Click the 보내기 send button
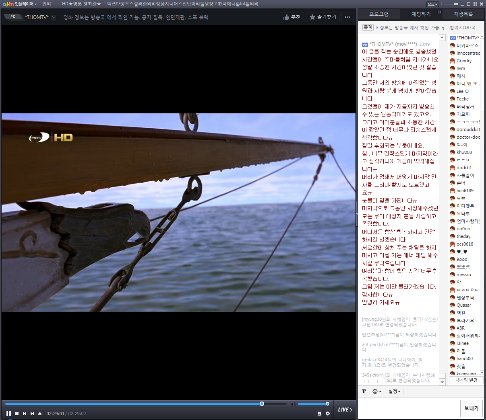The height and width of the screenshot is (420, 486). click(x=472, y=408)
